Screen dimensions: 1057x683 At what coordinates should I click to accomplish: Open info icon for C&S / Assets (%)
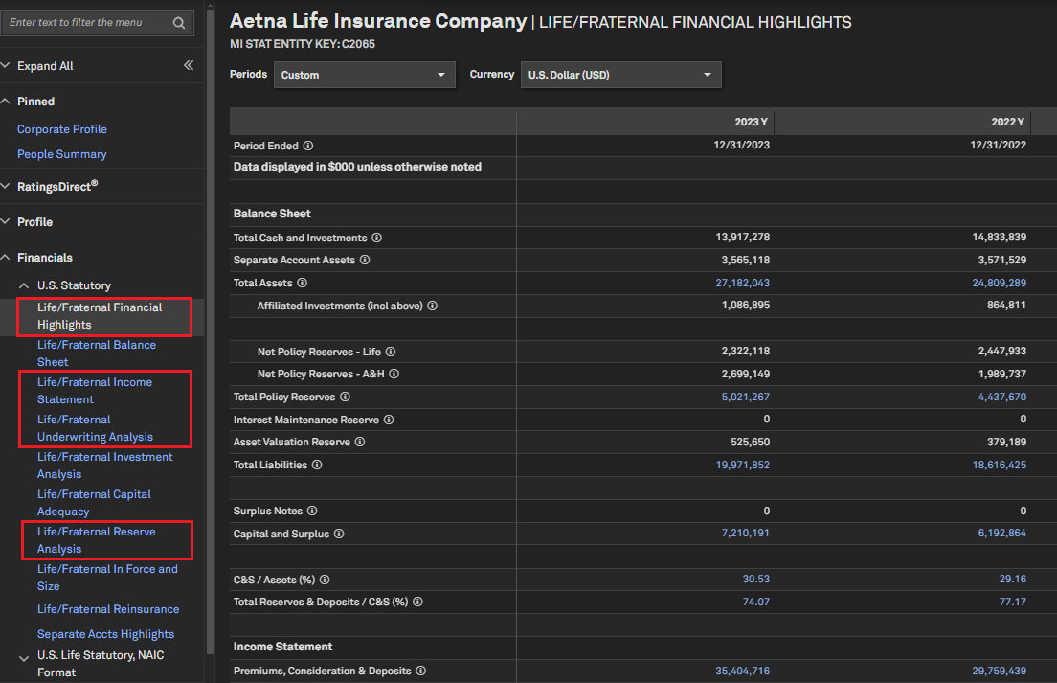[325, 580]
